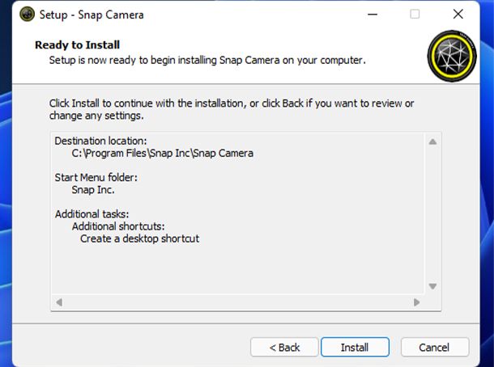Viewport: 494px width, 367px height.
Task: Click the 'Setup - Snap Camera' window title
Action: (x=92, y=15)
